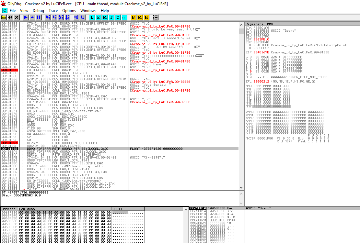Open Threads window with T button

tap(111, 17)
